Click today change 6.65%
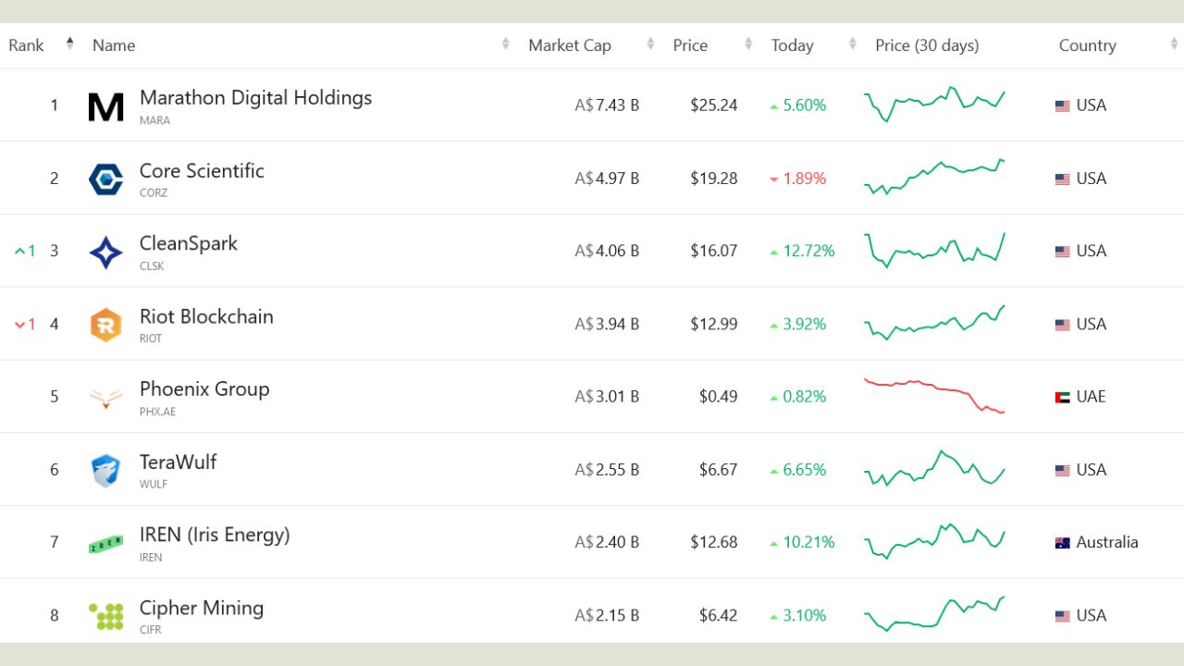The width and height of the screenshot is (1184, 666). (x=805, y=470)
